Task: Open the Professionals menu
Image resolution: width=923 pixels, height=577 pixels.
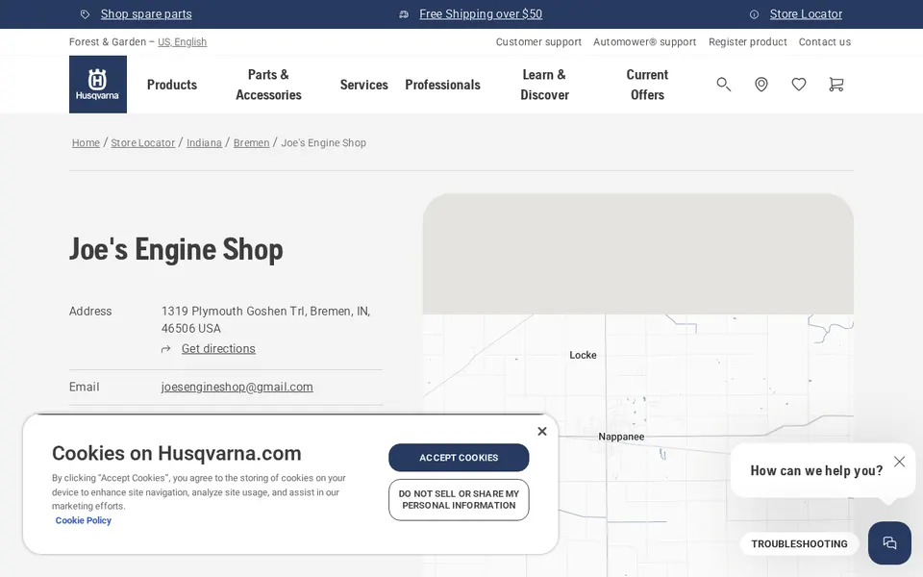Action: pyautogui.click(x=442, y=85)
